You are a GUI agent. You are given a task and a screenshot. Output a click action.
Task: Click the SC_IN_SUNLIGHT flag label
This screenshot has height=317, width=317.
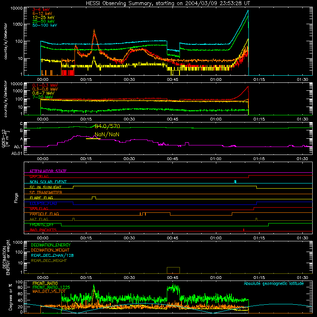pos(46,187)
